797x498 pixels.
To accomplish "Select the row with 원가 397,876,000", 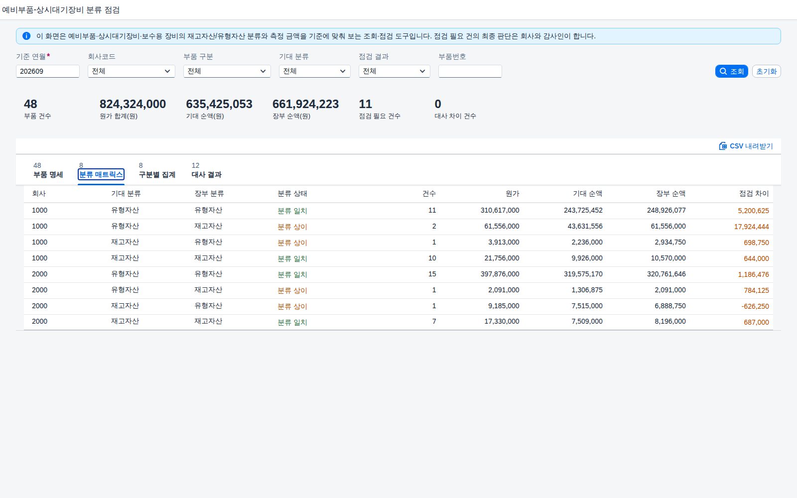I will point(398,274).
